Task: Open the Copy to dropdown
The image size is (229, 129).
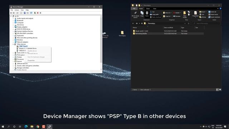Action: (x=167, y=16)
